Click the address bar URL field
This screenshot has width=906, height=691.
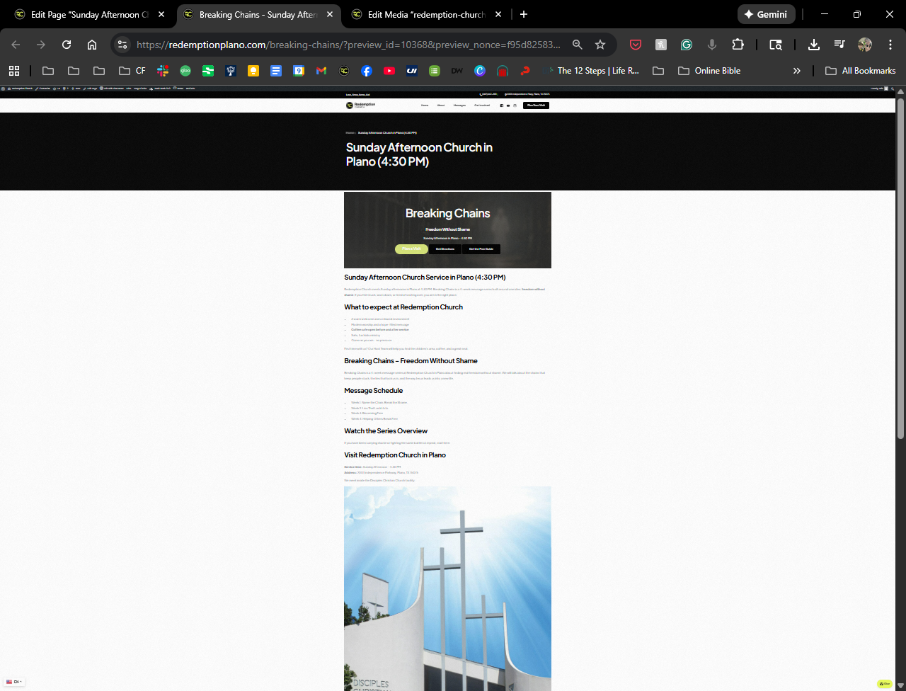[347, 45]
